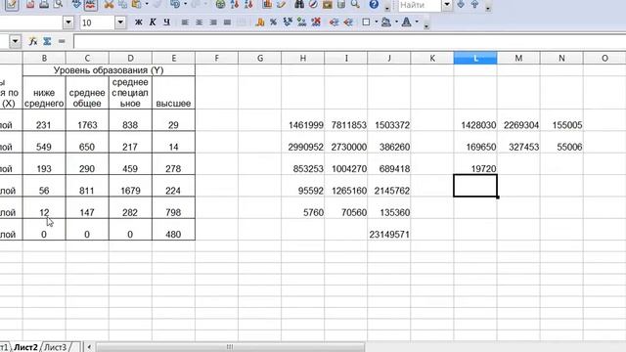This screenshot has width=626, height=352.
Task: Open the Borders dropdown arrow
Action: 376,22
